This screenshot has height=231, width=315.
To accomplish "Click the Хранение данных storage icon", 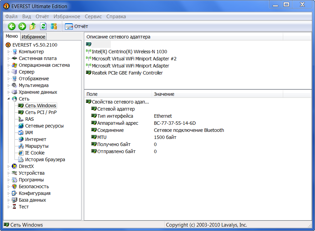I will 14,92.
